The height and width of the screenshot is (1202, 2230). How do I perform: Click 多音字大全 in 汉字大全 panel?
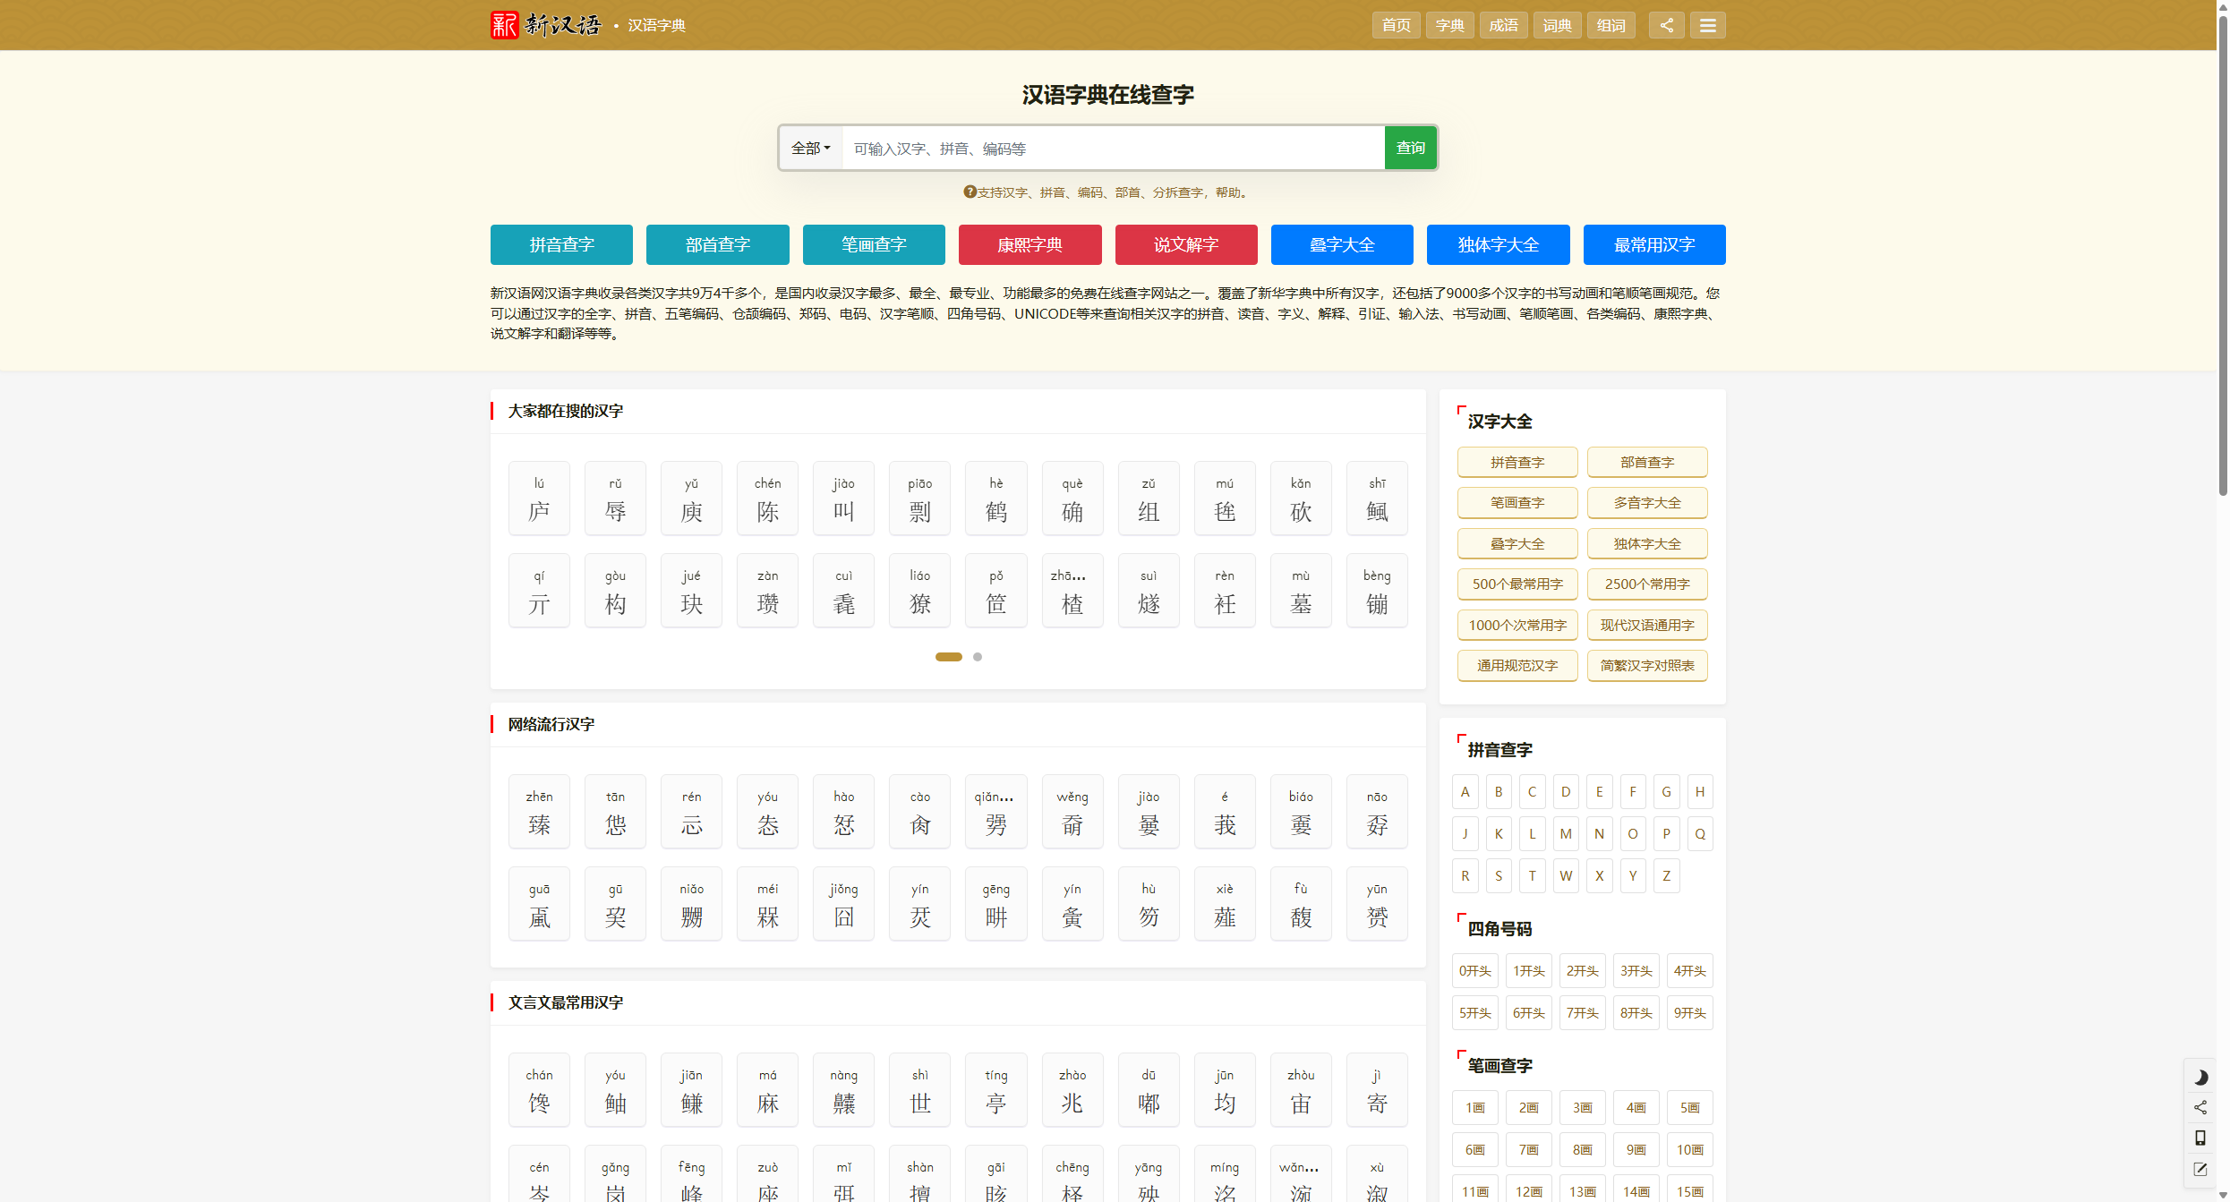[1647, 503]
